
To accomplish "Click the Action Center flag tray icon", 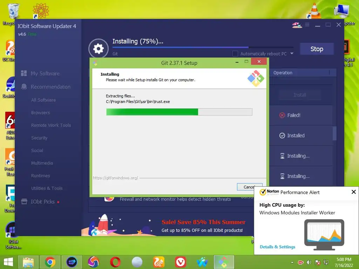I will pos(318,262).
